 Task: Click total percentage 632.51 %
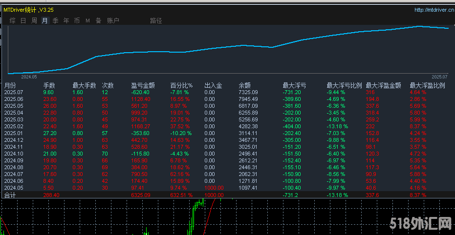[181, 195]
